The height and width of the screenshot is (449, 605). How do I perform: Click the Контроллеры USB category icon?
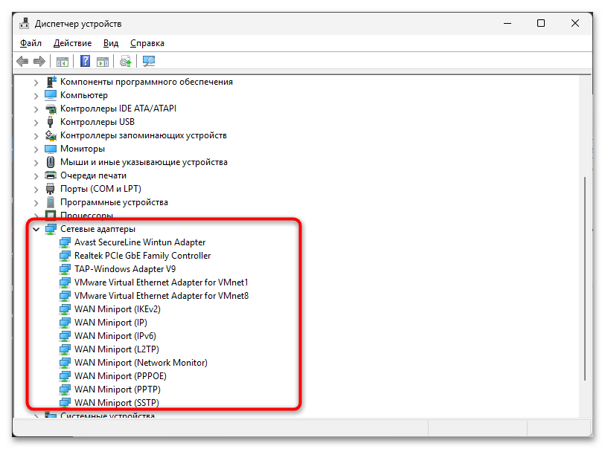click(x=50, y=122)
